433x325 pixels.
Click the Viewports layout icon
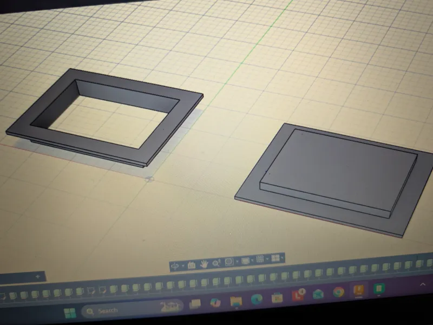pos(275,258)
